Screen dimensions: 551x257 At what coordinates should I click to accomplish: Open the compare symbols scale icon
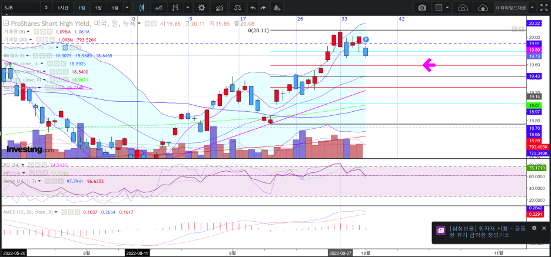click(x=238, y=8)
